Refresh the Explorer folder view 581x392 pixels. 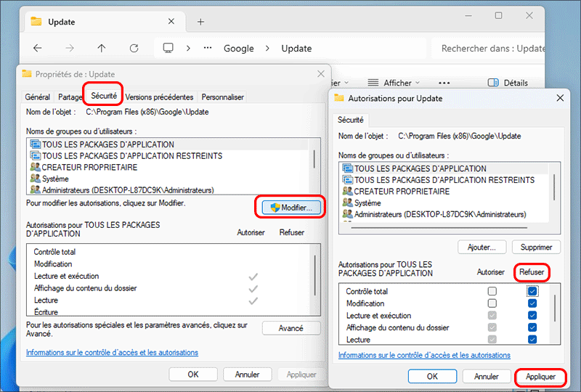click(134, 48)
